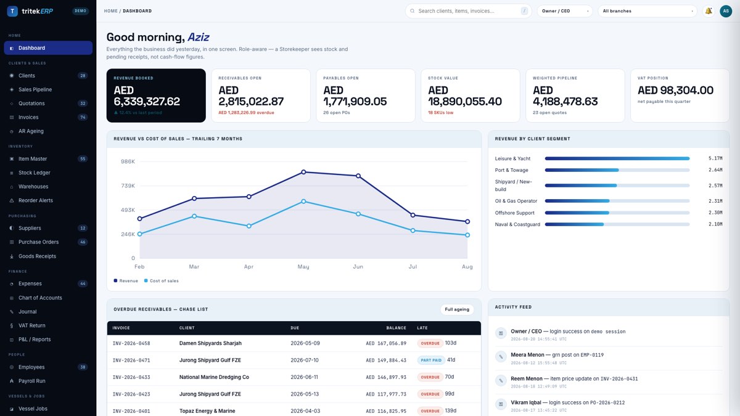Click the Clients sidebar icon
Viewport: 740px width, 416px height.
12,76
